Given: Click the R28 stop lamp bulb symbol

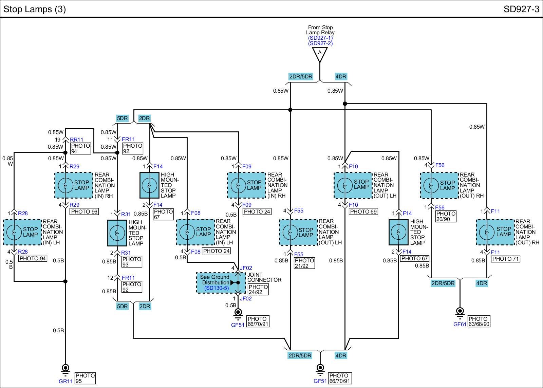Looking at the screenshot, I should click(x=14, y=232).
